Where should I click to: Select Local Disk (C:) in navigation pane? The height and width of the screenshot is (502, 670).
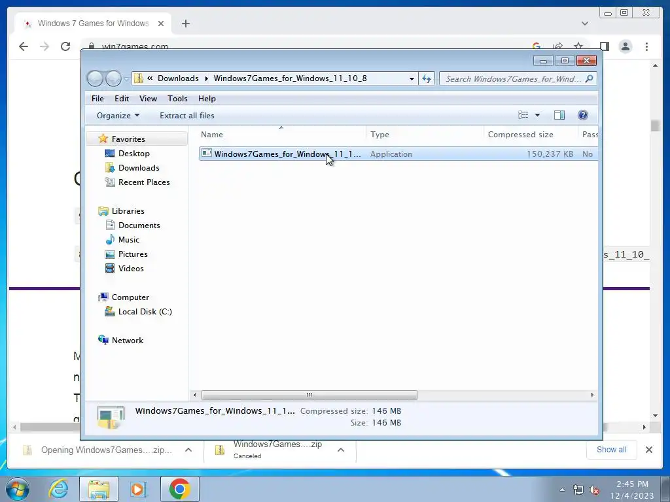(x=145, y=312)
